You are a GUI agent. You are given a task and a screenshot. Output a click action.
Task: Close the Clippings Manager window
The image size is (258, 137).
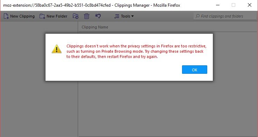pos(250,5)
